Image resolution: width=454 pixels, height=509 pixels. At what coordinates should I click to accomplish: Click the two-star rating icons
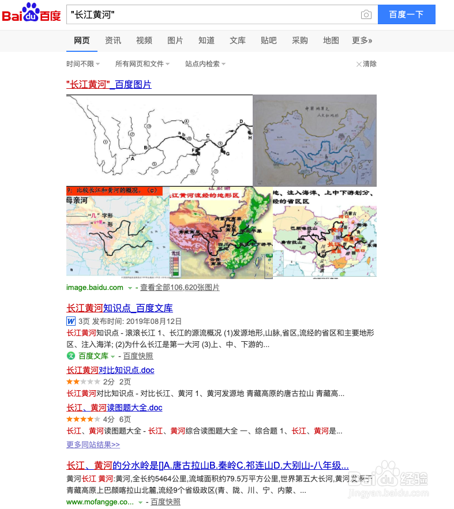click(83, 382)
